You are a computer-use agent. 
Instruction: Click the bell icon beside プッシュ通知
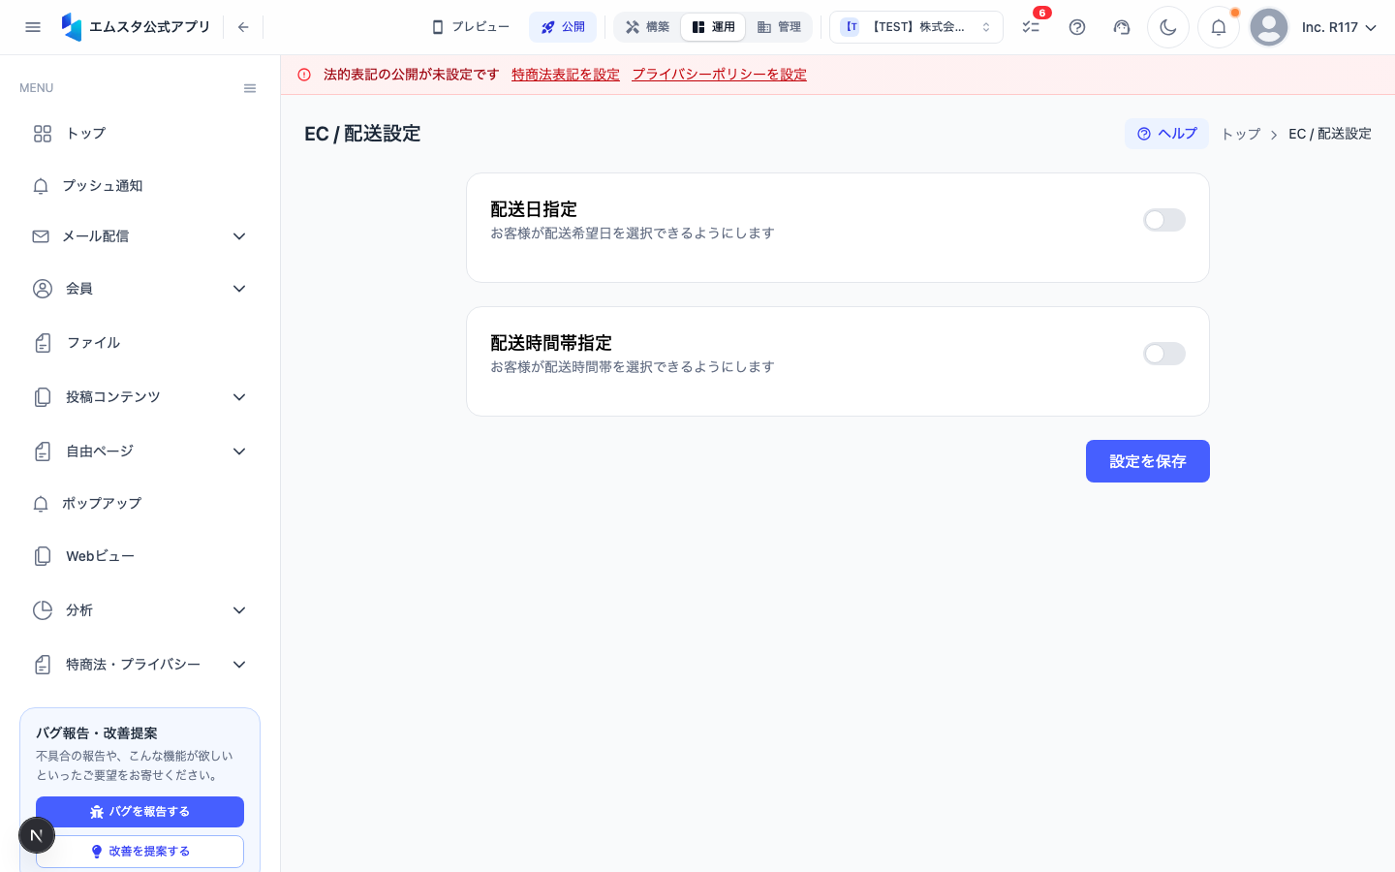[x=41, y=186]
